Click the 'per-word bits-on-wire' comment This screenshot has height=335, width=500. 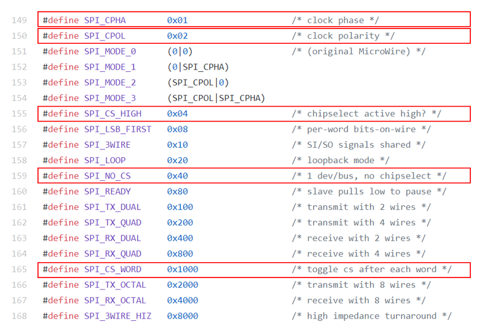click(361, 129)
